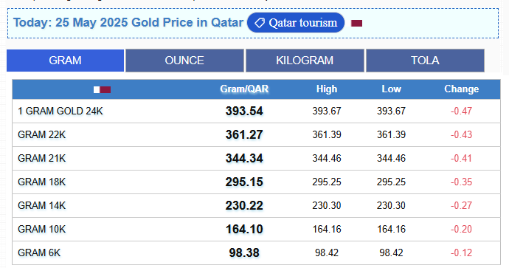
Task: Click the GRAM 18K row label
Action: (x=41, y=182)
